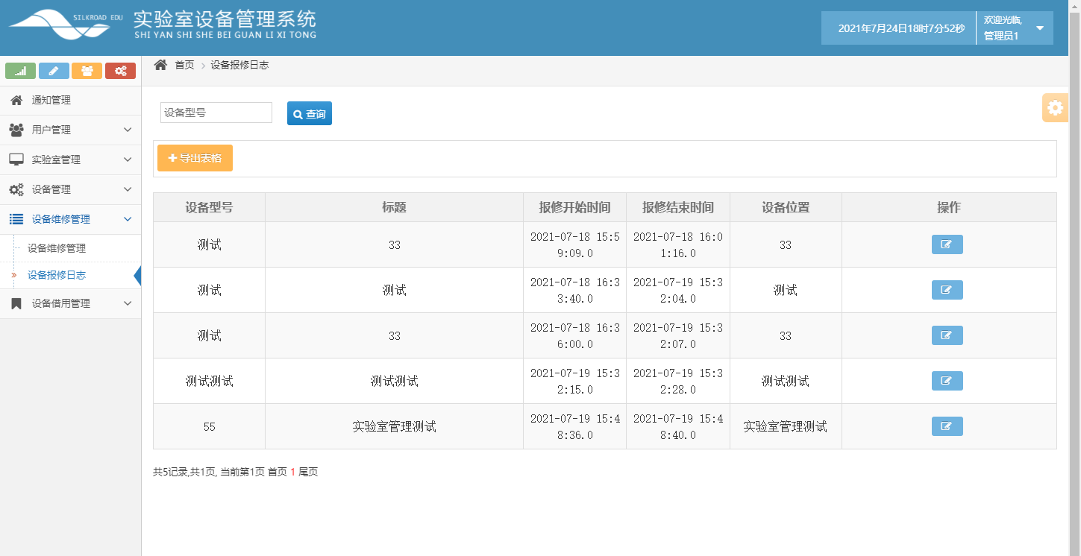This screenshot has width=1081, height=556.
Task: Open the orange users shortcut icon
Action: [x=87, y=70]
